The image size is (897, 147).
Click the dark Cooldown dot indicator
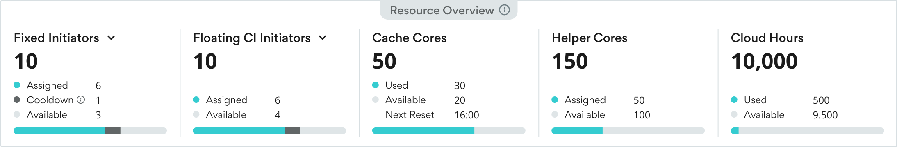(17, 100)
